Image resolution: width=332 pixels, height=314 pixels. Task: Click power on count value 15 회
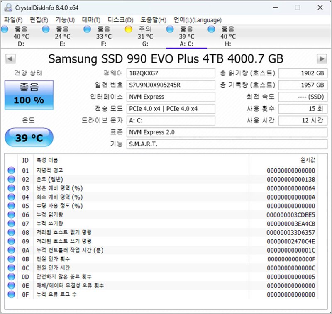click(303, 109)
